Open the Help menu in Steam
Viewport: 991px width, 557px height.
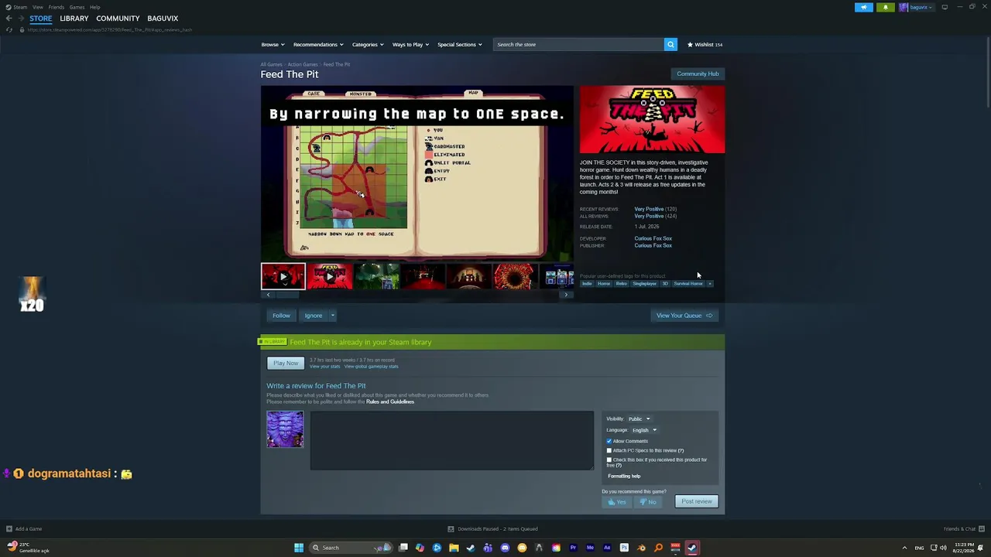point(94,7)
